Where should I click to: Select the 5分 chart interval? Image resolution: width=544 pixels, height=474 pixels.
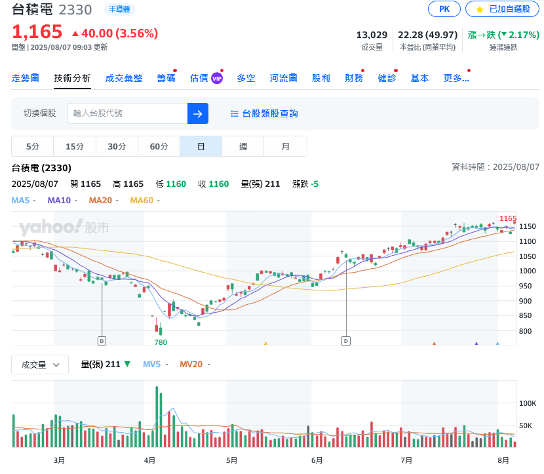point(33,146)
